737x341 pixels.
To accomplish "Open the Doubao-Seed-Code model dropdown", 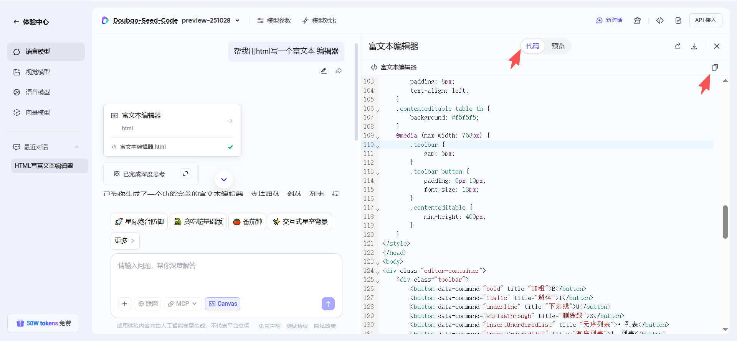I will tap(237, 21).
